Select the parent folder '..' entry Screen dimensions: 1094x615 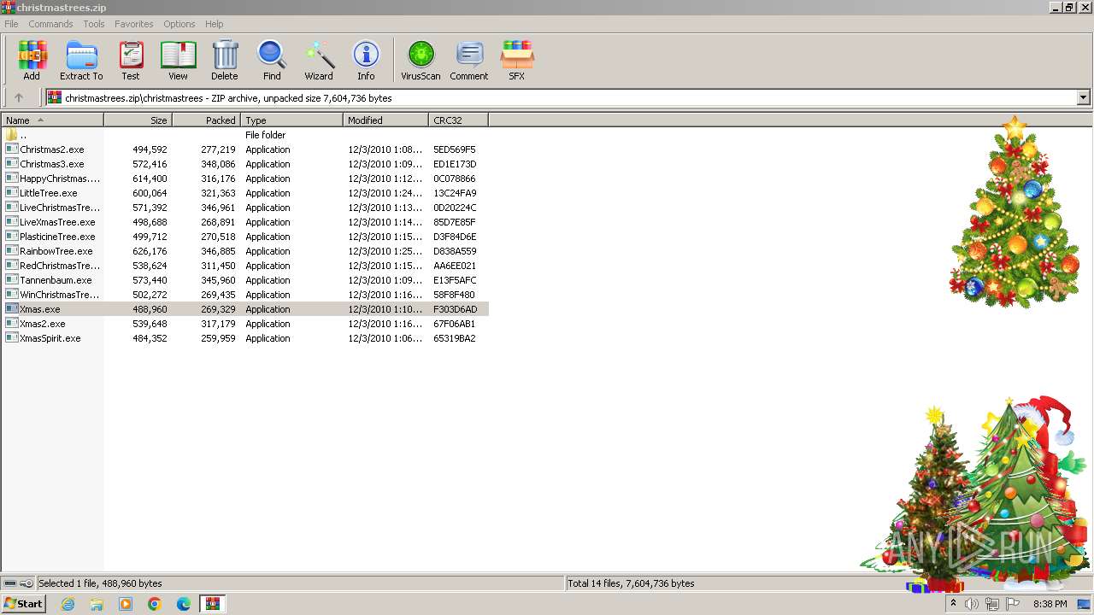point(244,135)
